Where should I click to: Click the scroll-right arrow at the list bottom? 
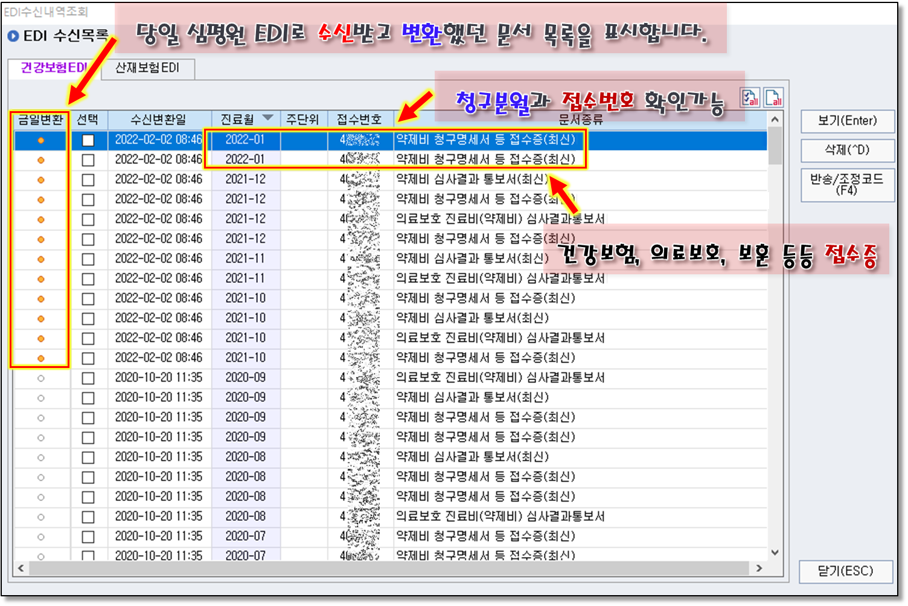click(759, 569)
